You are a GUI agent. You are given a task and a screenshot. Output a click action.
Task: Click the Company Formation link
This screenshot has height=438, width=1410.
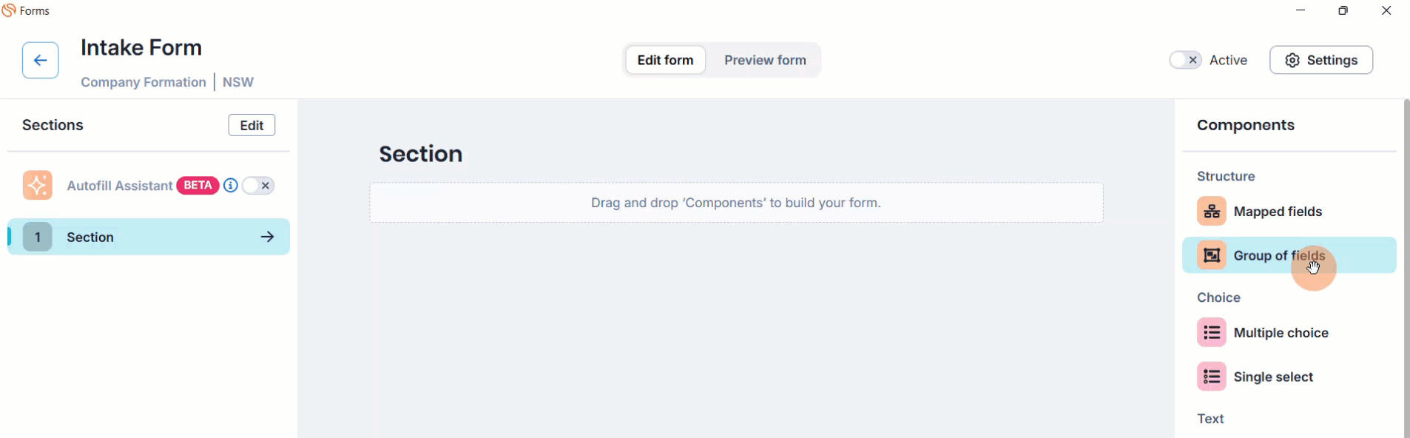tap(144, 82)
